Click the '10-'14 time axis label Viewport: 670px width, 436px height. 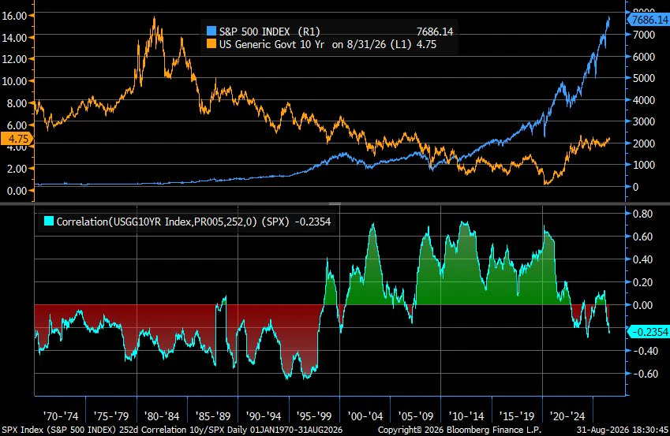pos(466,416)
